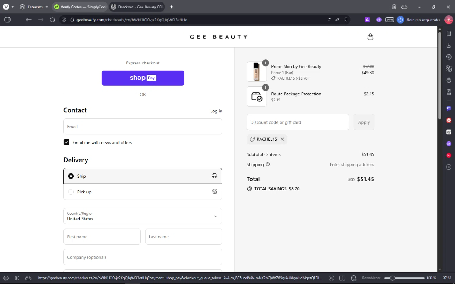
Task: Click the Last name field
Action: tap(184, 237)
